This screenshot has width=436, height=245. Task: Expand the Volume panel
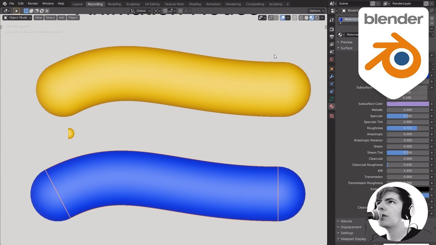(346, 221)
